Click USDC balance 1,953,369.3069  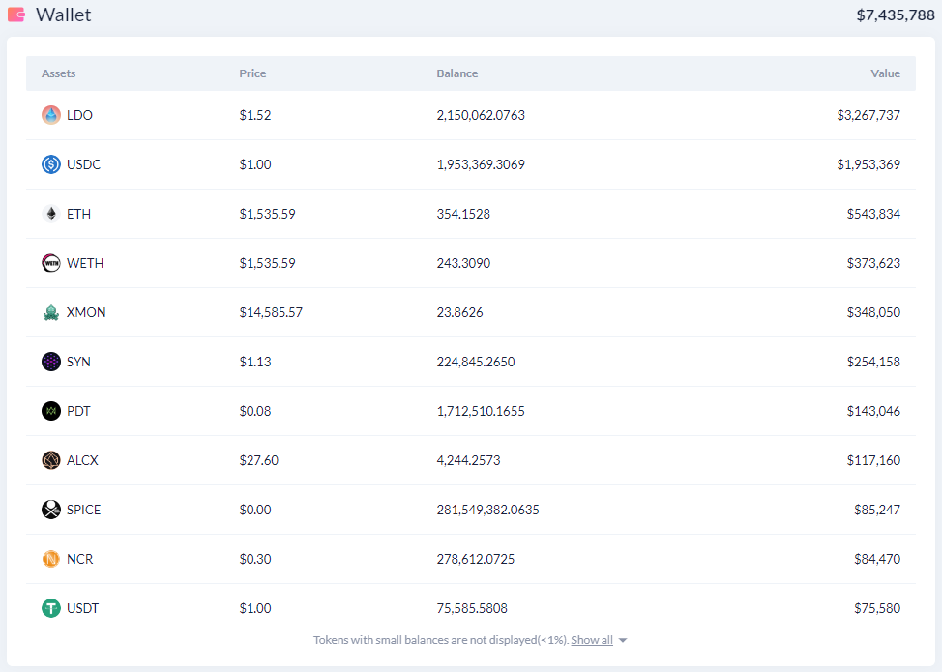(481, 164)
